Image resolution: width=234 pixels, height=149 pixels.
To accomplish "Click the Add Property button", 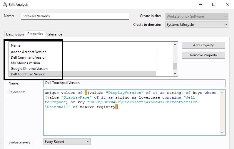I will (x=203, y=45).
